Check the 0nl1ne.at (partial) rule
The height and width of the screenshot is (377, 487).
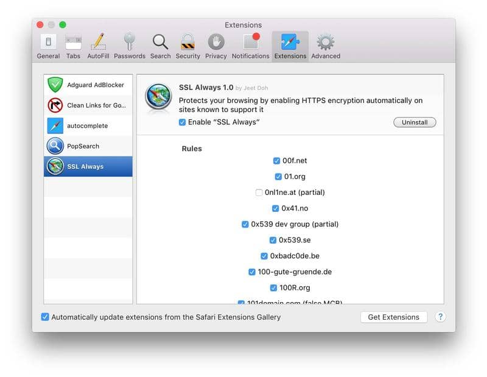pos(259,192)
